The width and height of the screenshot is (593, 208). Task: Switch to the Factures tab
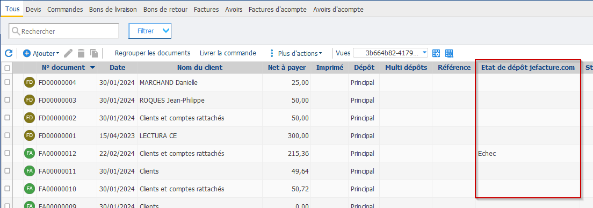[206, 10]
